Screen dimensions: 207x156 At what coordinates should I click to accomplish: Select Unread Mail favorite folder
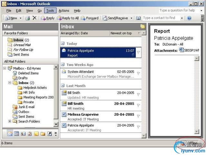point(22,45)
